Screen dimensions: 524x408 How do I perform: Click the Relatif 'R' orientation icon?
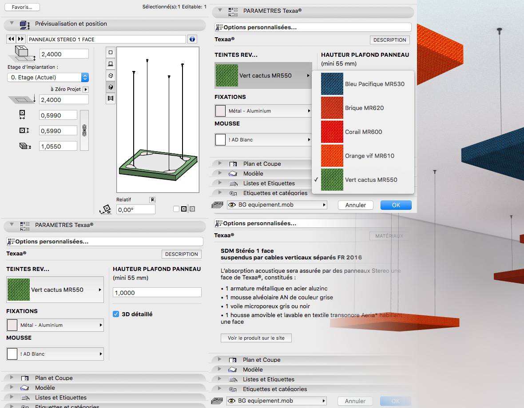coord(152,200)
